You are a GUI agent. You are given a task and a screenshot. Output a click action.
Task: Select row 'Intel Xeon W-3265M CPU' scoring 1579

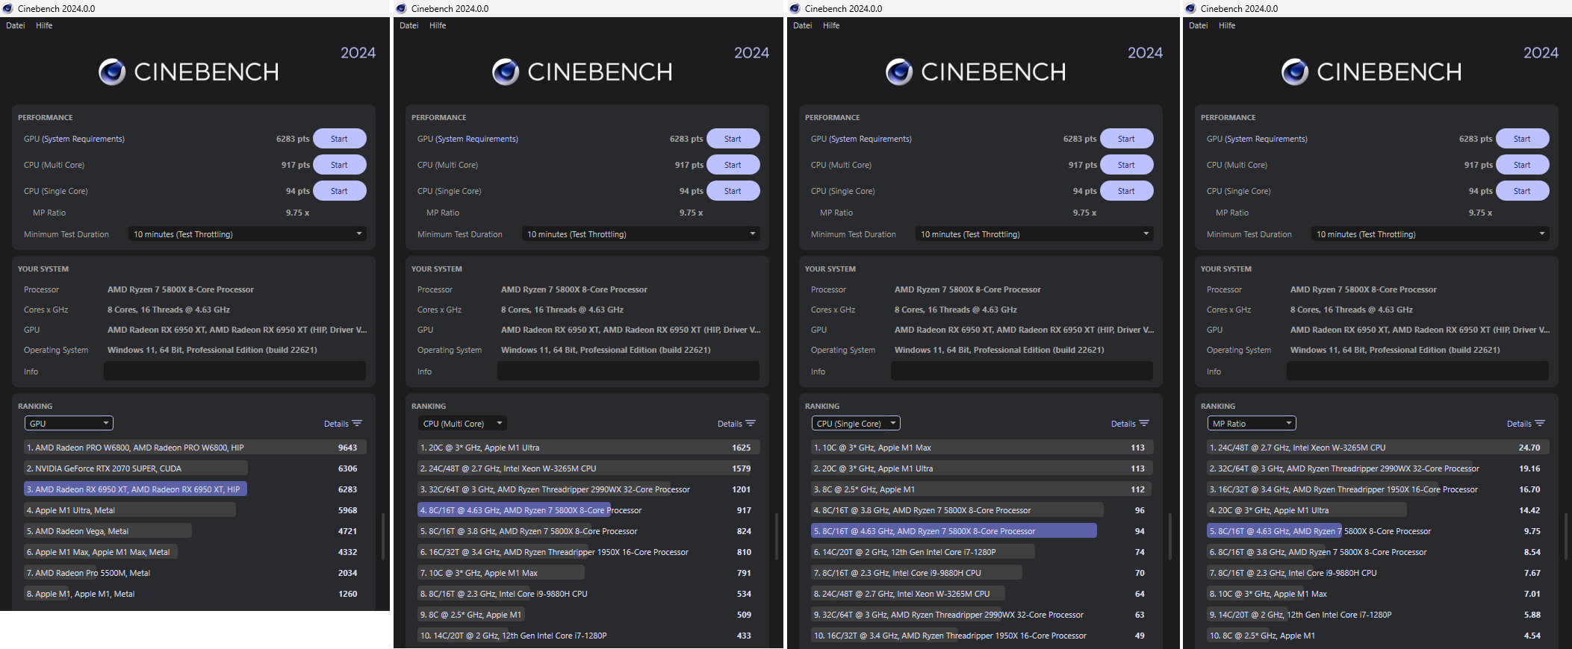point(588,468)
